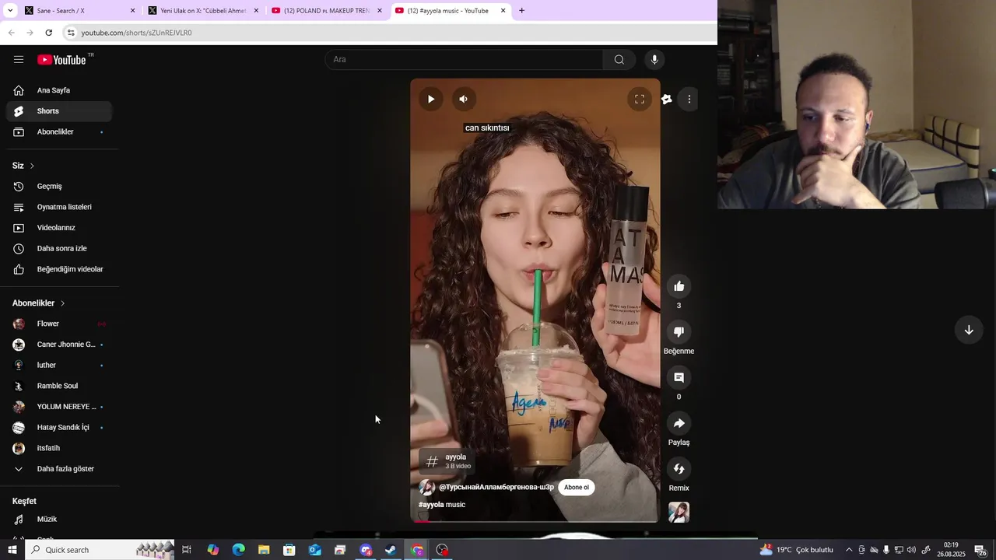Open the sound thumbnail of the Short

[x=679, y=512]
